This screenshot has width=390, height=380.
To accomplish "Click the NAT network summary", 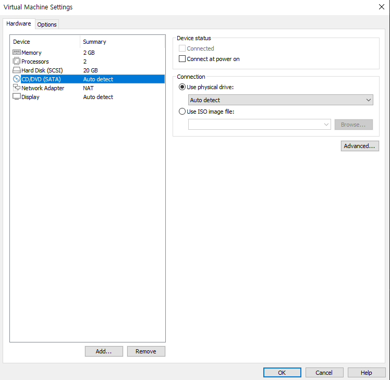I will click(88, 88).
